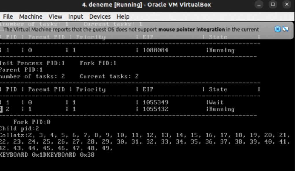Minimize the VirtualBox window
296x171 pixels.
coord(259,5)
